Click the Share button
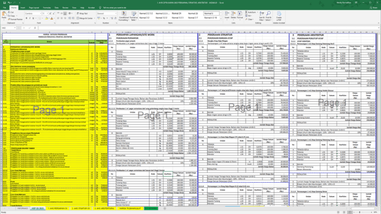Viewport: 381px width, 214px height. [374, 7]
